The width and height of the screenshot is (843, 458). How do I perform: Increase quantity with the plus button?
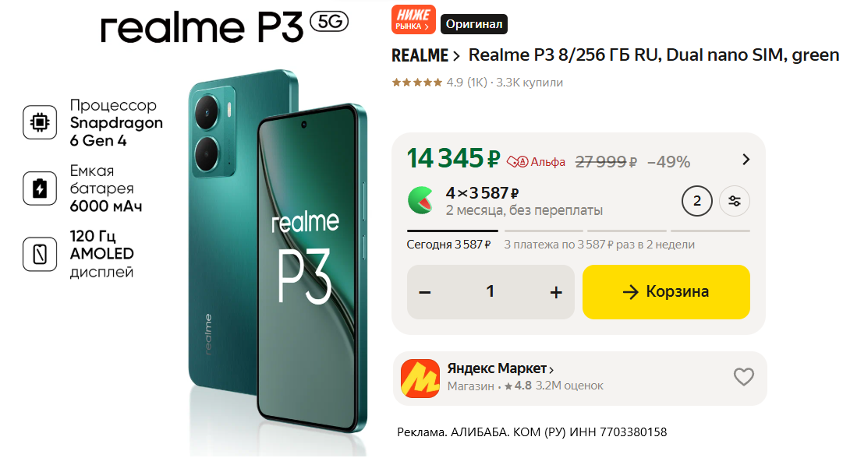(x=556, y=292)
